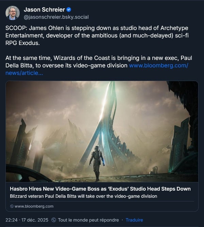Click the 22:24 post timestamp

click(x=12, y=220)
